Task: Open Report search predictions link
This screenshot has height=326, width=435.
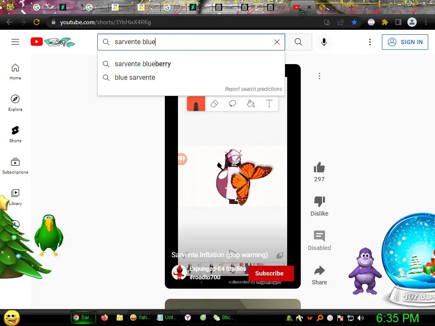Action: [253, 89]
